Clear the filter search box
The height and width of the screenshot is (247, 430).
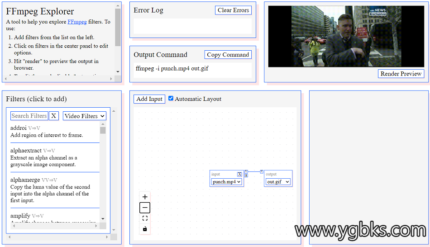[x=54, y=116]
